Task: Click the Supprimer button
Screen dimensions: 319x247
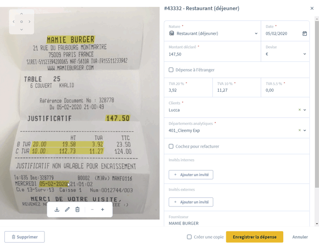Action: point(25,237)
